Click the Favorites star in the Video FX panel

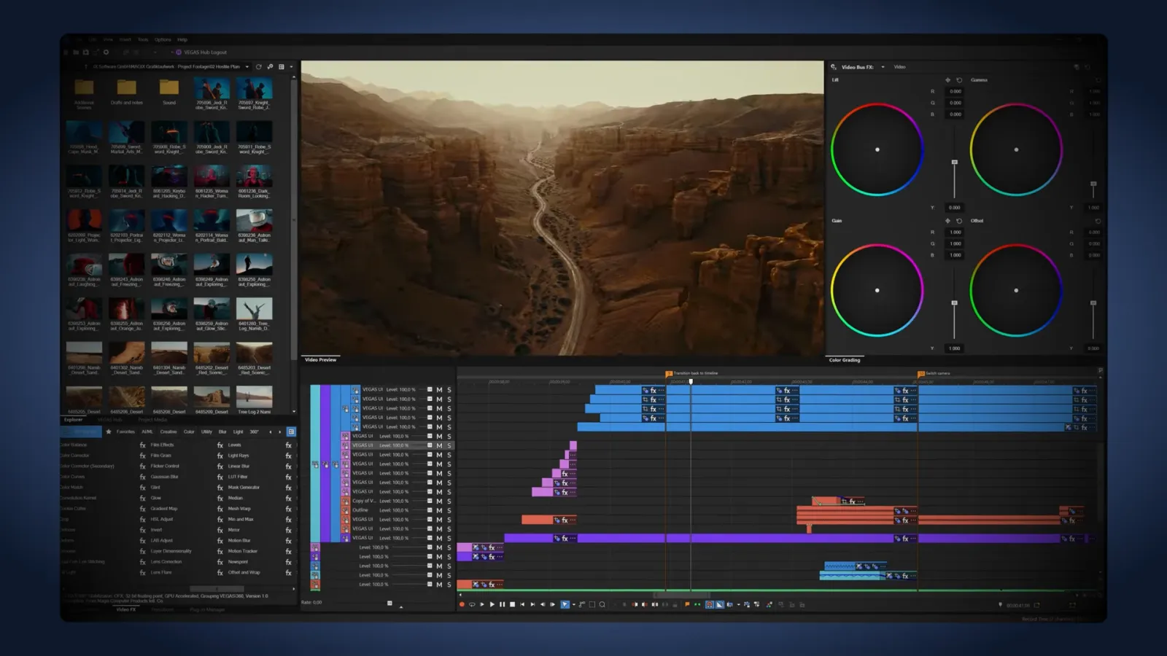tap(109, 431)
